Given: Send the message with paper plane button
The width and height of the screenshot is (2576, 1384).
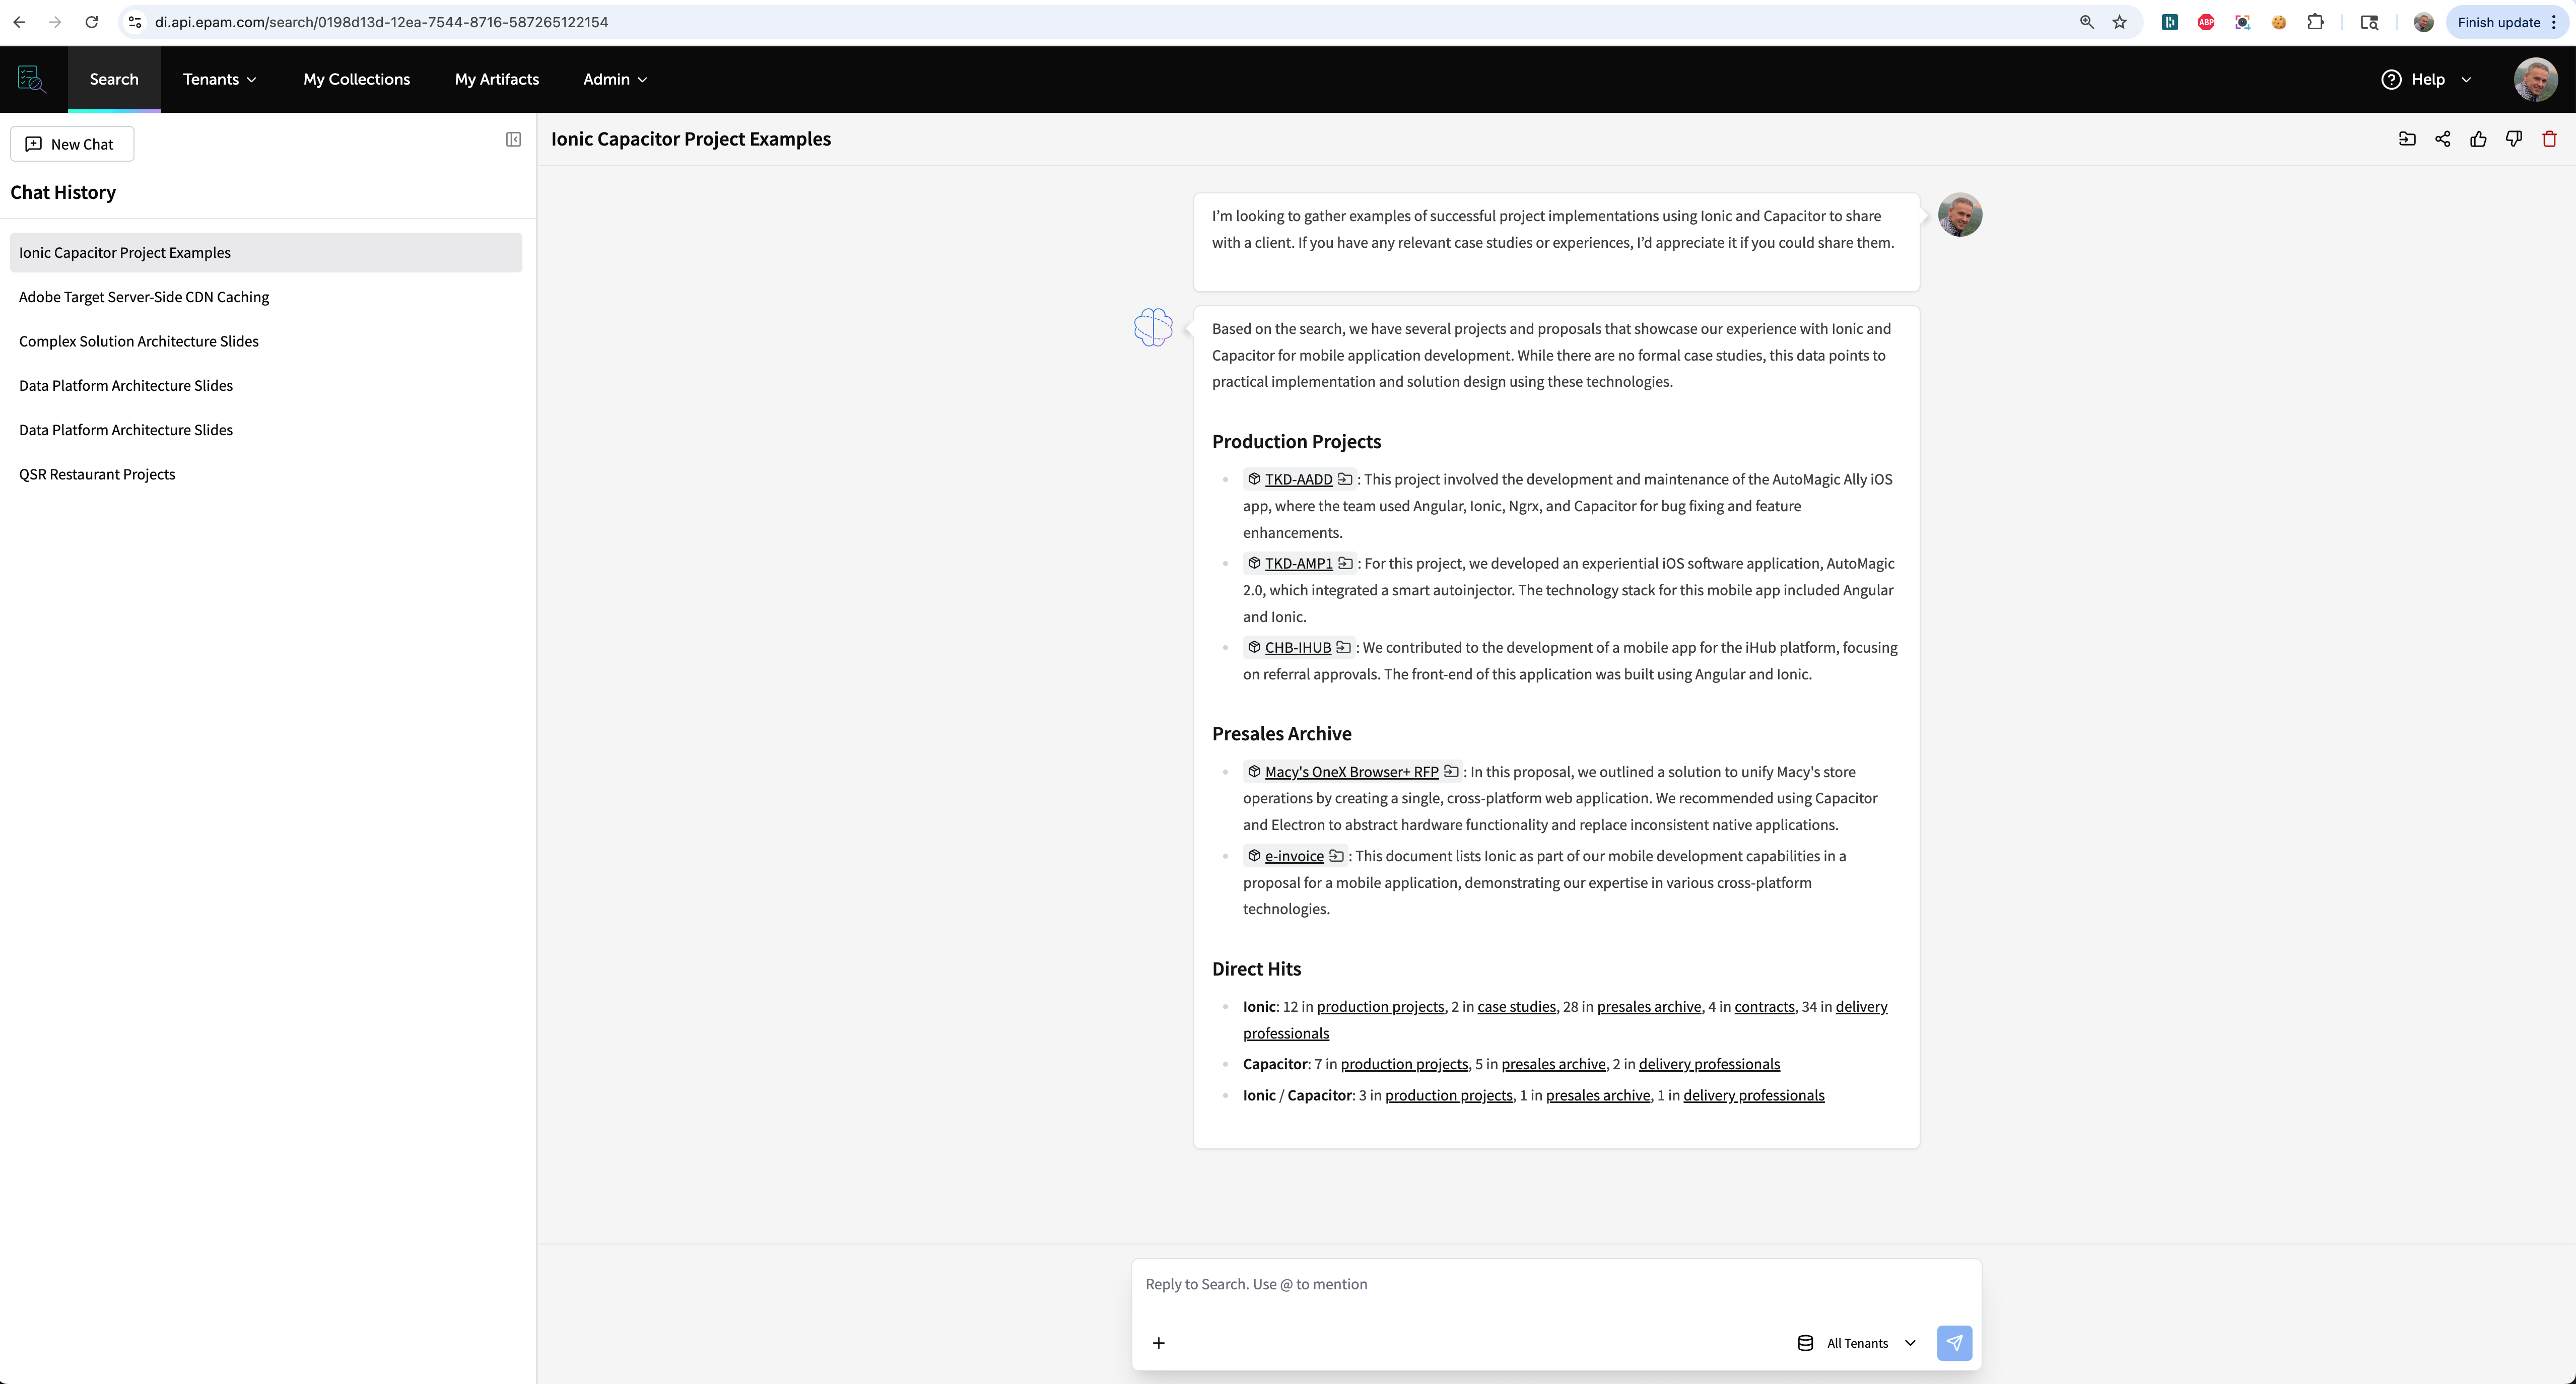Looking at the screenshot, I should click(1954, 1342).
